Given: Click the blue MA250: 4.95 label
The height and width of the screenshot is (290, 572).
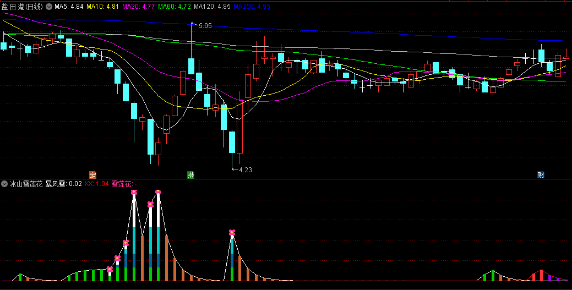Looking at the screenshot, I should [x=252, y=7].
